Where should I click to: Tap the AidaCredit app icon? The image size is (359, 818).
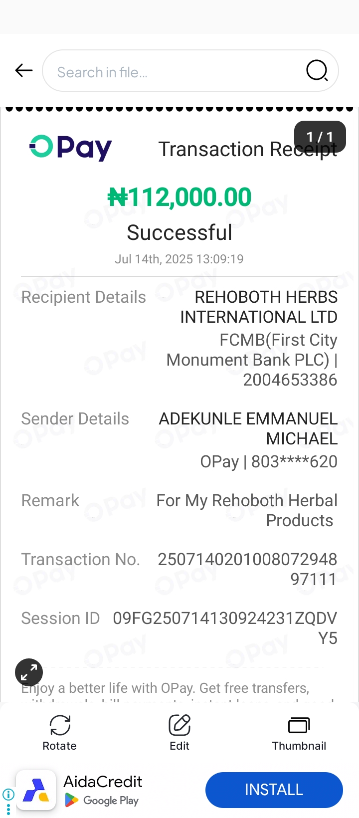tap(36, 790)
